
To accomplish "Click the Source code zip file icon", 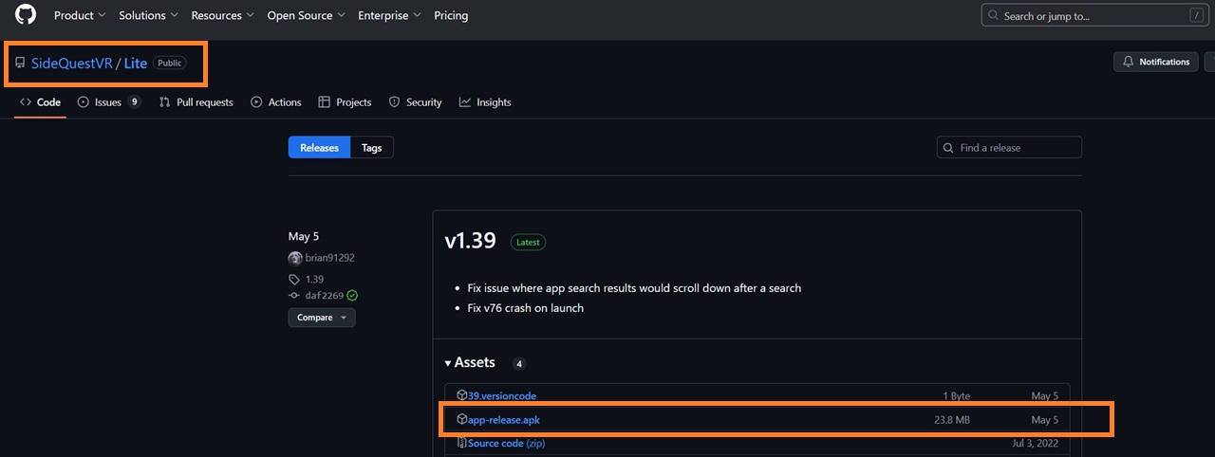I will pyautogui.click(x=461, y=443).
